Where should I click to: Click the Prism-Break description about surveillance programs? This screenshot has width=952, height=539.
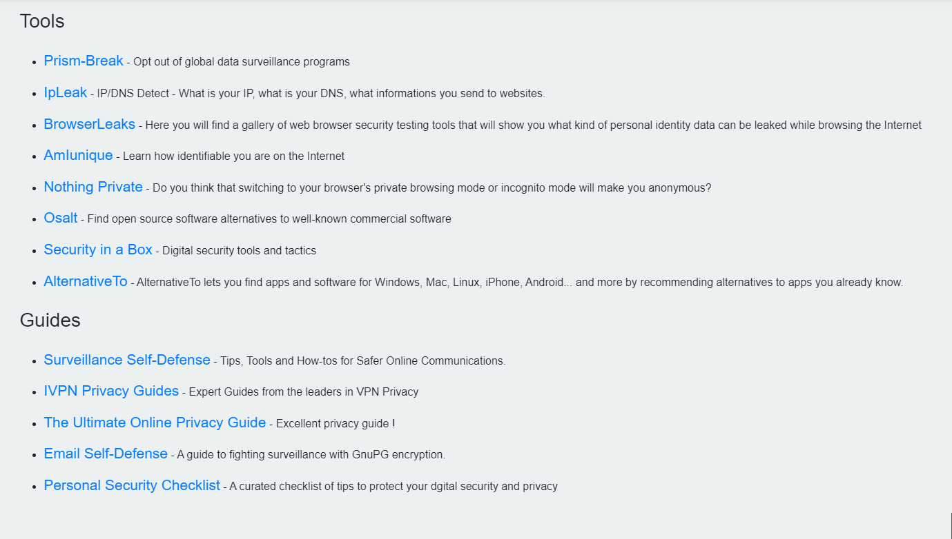[242, 62]
